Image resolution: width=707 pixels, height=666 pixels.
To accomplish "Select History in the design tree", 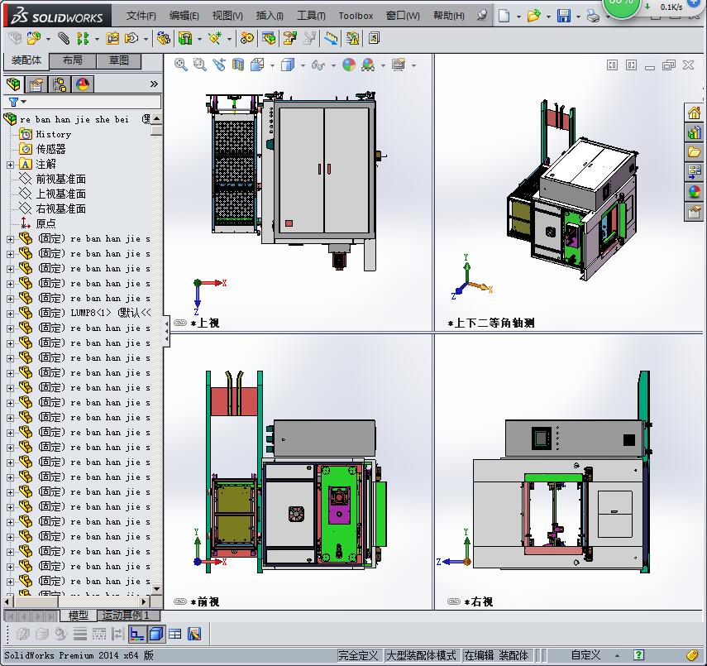I will click(x=54, y=135).
